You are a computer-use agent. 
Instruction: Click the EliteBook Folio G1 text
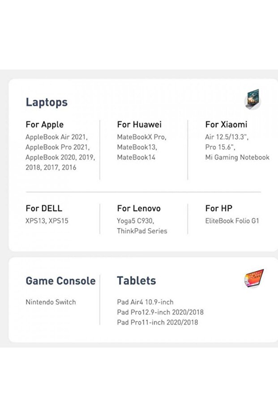(232, 221)
